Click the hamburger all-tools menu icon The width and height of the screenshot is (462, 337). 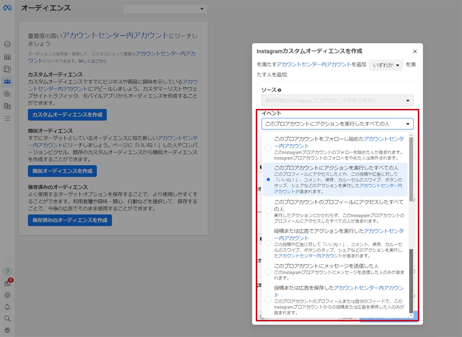pos(7,118)
